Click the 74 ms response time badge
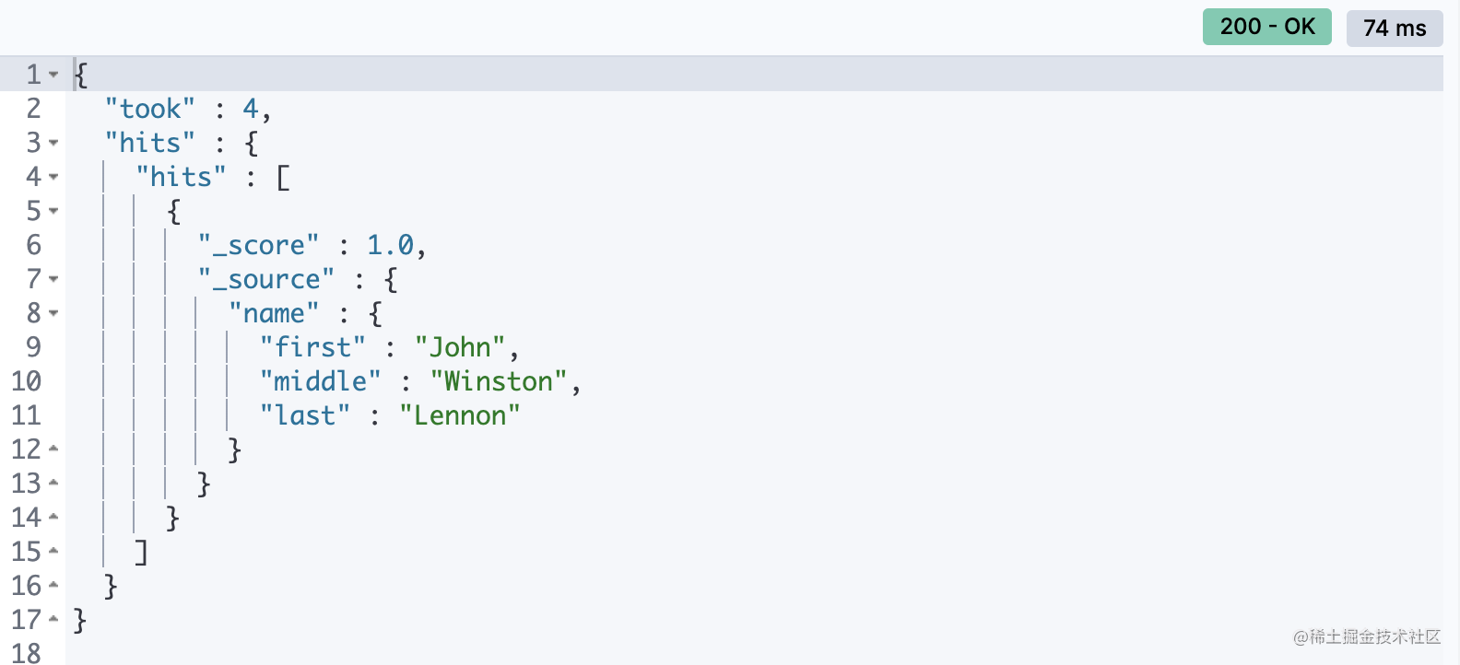The width and height of the screenshot is (1460, 665). coord(1395,28)
